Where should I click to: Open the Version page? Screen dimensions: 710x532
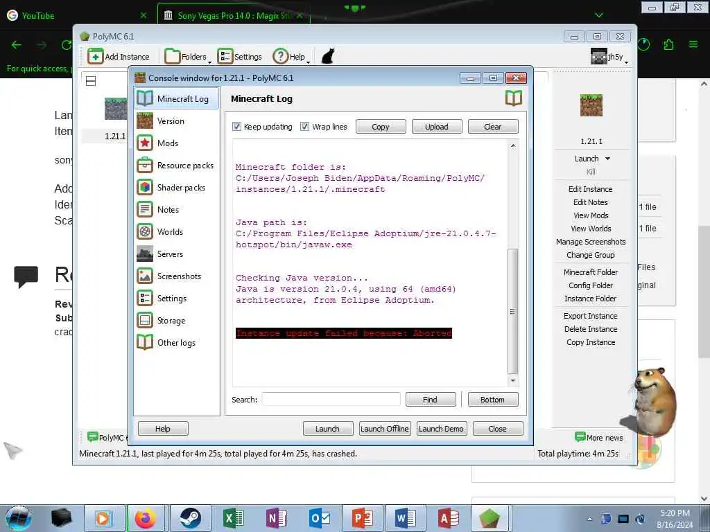tap(177, 121)
